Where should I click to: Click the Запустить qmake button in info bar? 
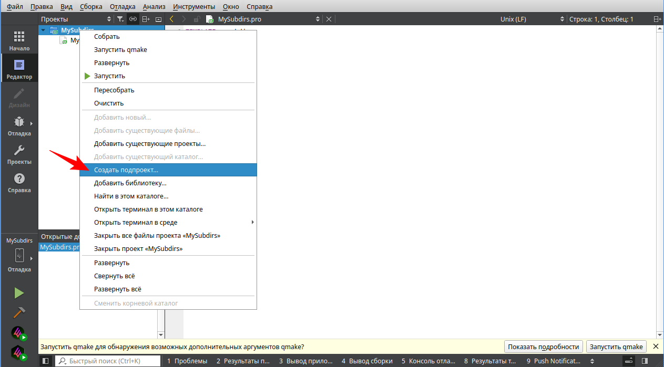[616, 347]
